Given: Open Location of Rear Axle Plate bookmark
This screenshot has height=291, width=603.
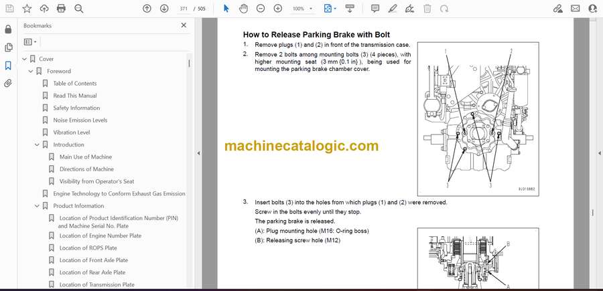Looking at the screenshot, I should (92, 272).
